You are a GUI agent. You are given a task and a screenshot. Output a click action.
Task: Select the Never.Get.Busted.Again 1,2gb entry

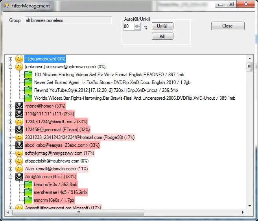pyautogui.click(x=112, y=82)
